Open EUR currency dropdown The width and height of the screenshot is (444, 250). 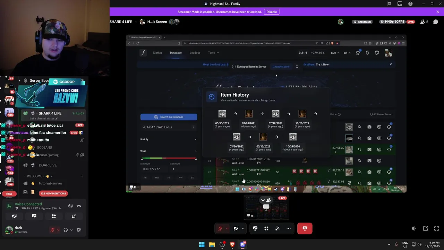click(x=335, y=53)
